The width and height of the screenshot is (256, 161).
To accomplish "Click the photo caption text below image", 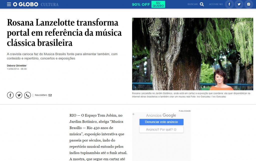I will click(x=191, y=95).
